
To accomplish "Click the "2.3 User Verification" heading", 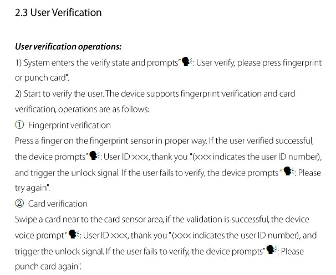I will pos(58,13).
